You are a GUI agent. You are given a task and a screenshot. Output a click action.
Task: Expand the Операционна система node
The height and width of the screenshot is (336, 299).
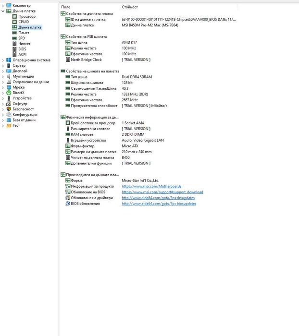[3, 60]
